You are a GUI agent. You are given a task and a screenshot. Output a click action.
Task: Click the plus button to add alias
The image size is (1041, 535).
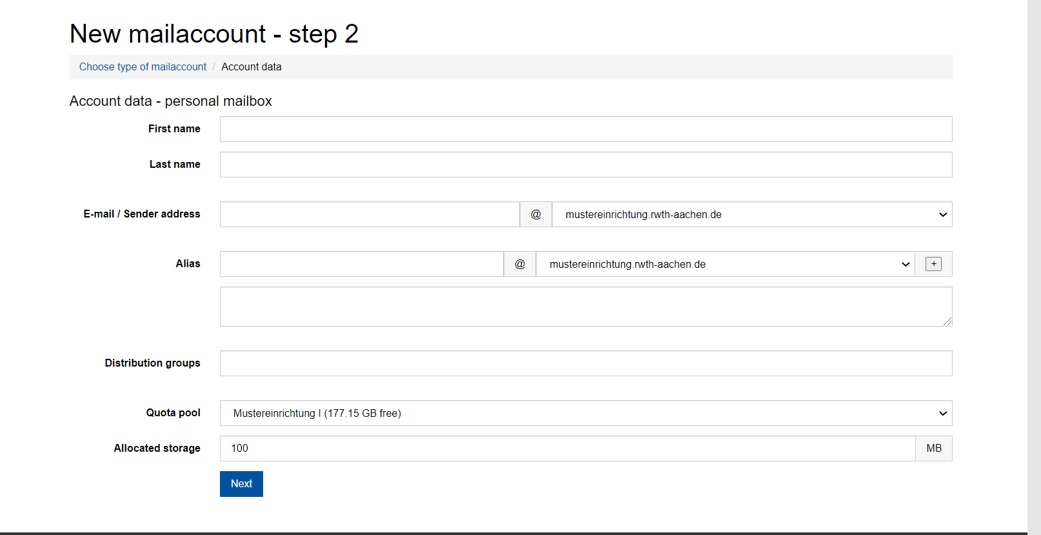click(x=933, y=264)
